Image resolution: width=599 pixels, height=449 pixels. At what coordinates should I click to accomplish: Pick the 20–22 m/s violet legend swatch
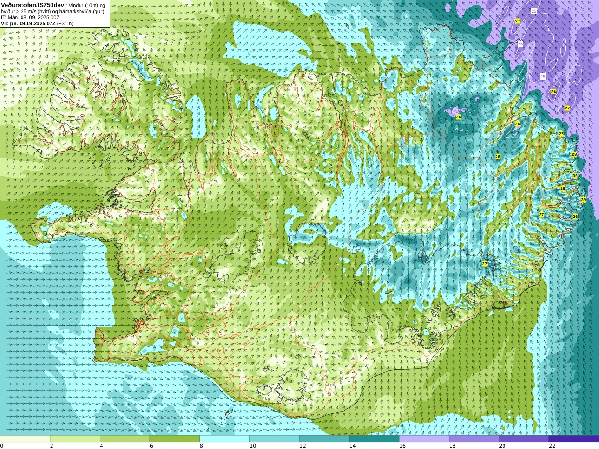point(524,439)
